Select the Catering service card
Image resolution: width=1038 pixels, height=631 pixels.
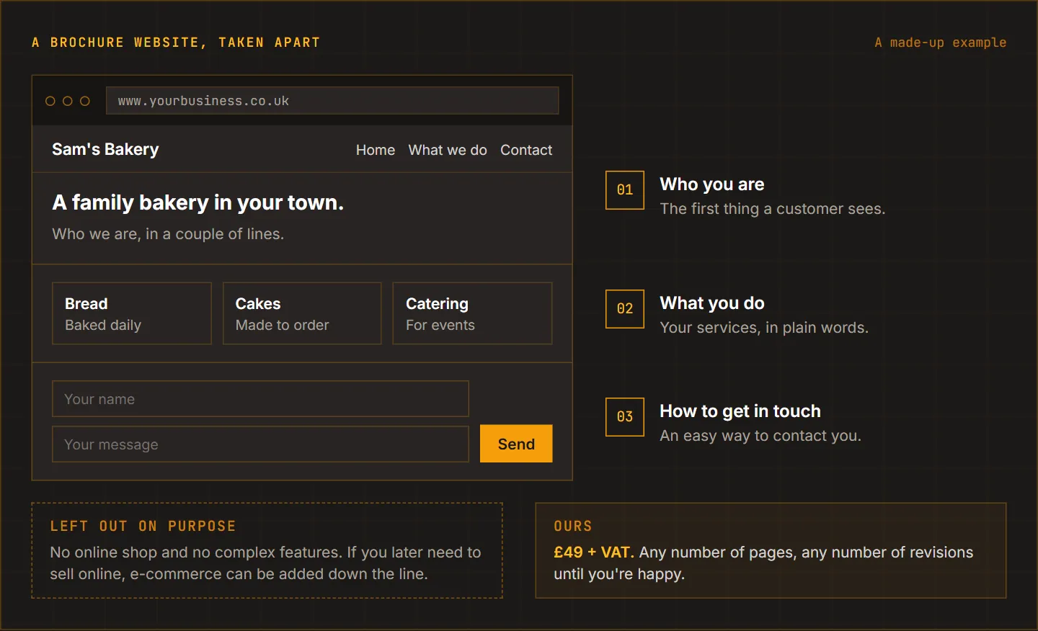pyautogui.click(x=472, y=313)
